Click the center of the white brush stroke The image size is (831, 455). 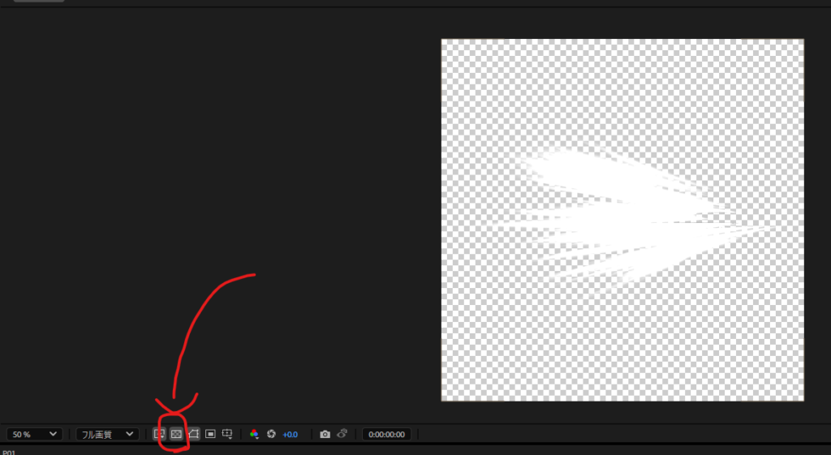point(617,219)
